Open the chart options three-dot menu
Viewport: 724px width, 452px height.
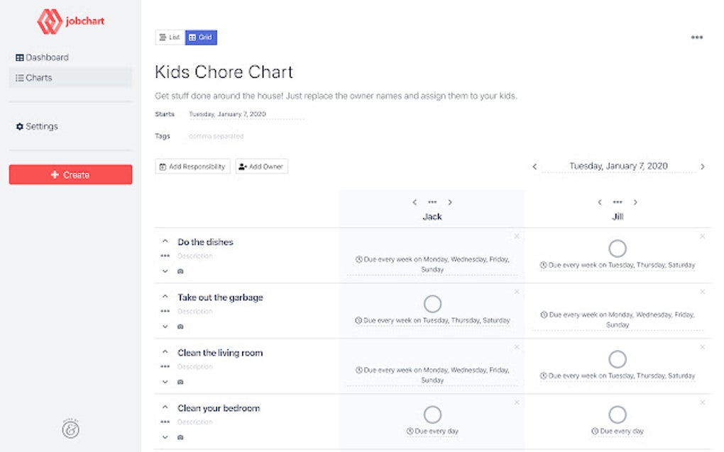point(697,38)
